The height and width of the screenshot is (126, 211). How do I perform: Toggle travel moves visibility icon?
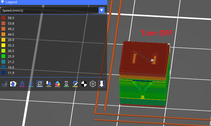[4, 84]
